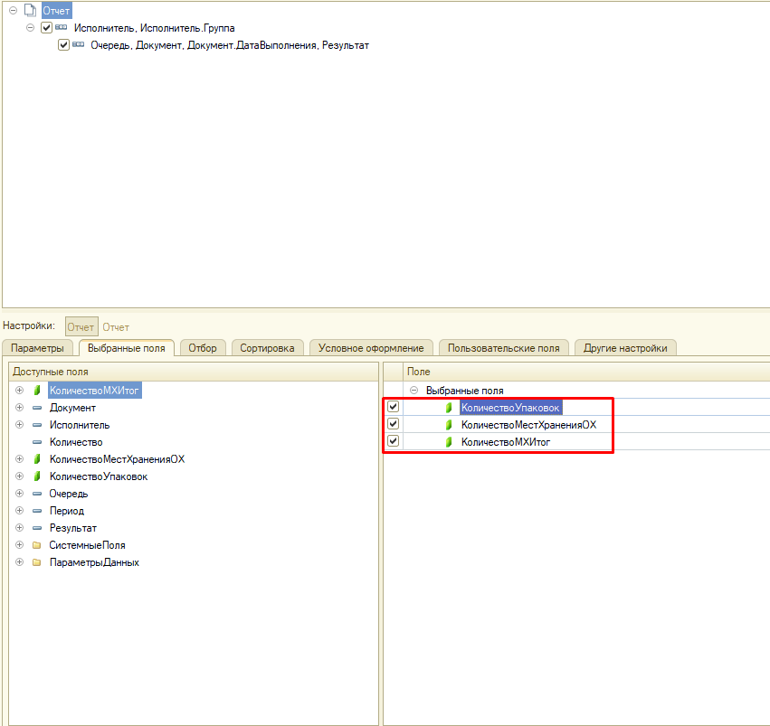Click the green icon of selected field КоличествоМХИтог
The image size is (770, 726).
(449, 442)
